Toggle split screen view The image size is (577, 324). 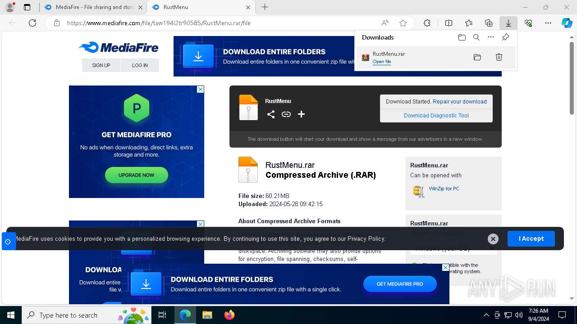tap(449, 23)
